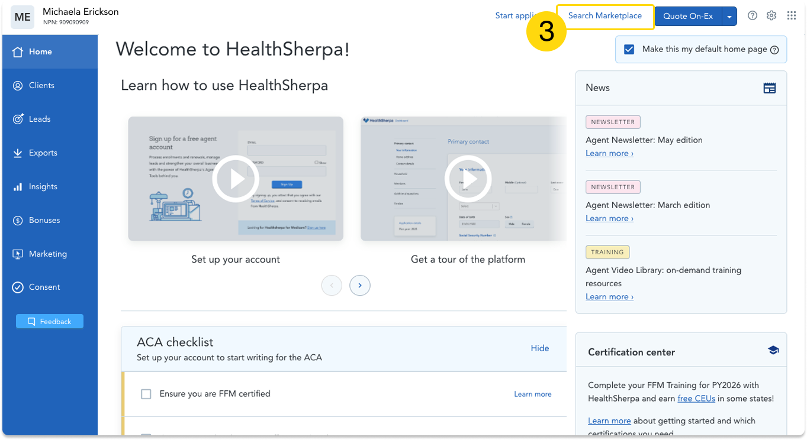Open the settings gear icon
Viewport: 807px width, 440px height.
coord(771,16)
